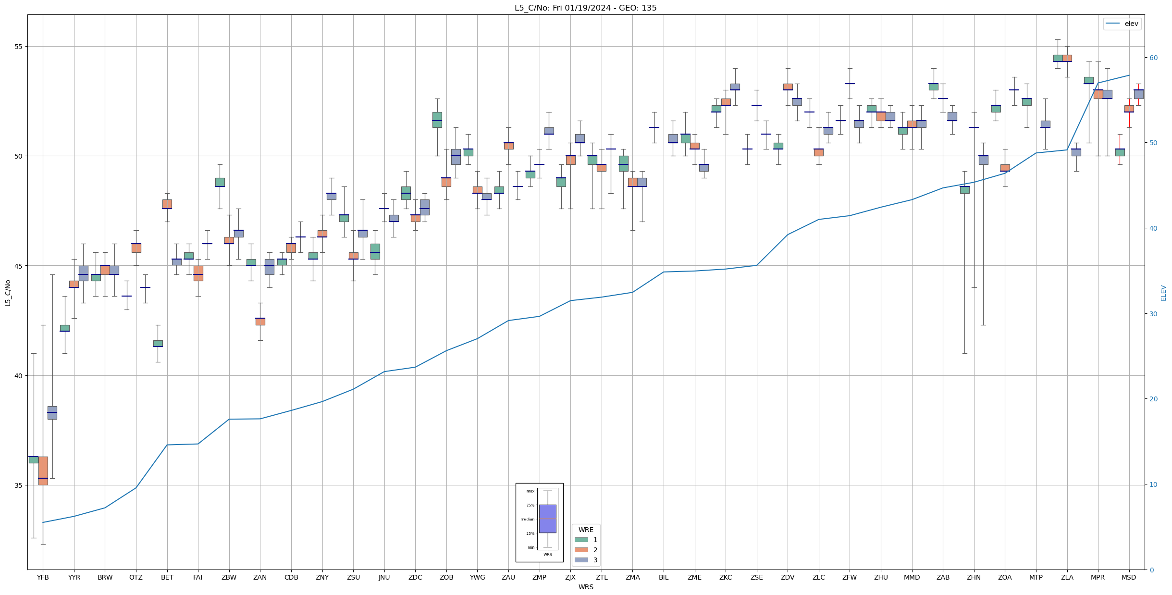
Task: Click the green WRE 1 legend swatch
Action: [581, 540]
